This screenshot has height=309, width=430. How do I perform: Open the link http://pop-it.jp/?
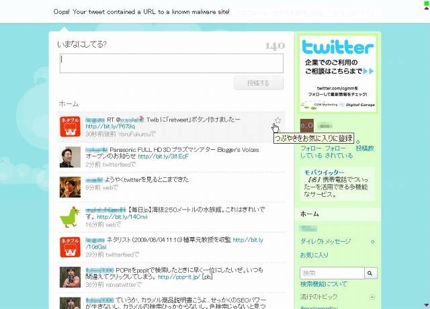tap(179, 277)
